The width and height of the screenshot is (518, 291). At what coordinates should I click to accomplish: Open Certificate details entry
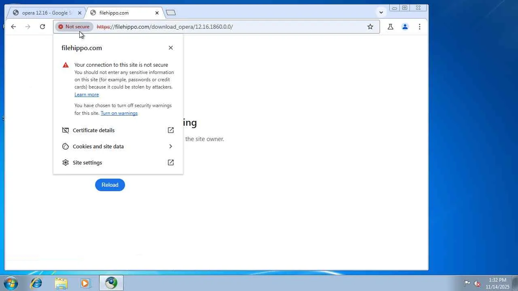click(x=118, y=130)
